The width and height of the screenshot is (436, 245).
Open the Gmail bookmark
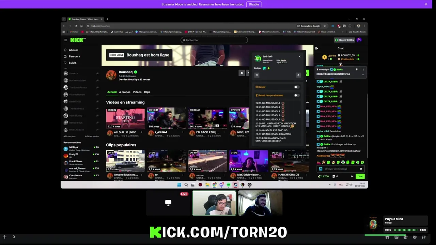(x=74, y=32)
